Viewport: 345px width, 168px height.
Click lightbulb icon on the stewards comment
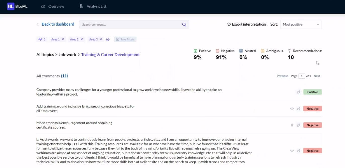pyautogui.click(x=292, y=151)
